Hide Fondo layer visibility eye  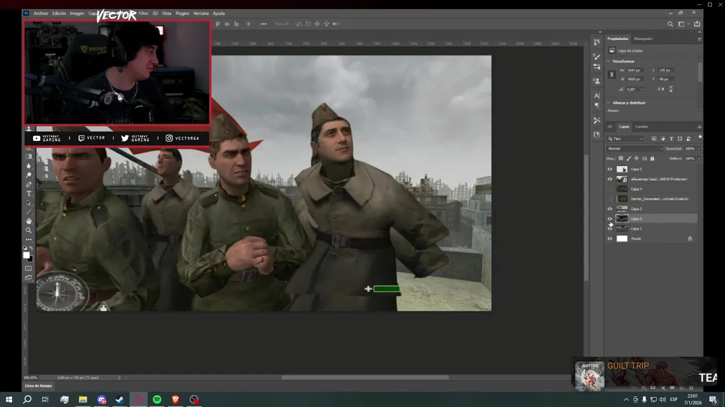tap(610, 239)
